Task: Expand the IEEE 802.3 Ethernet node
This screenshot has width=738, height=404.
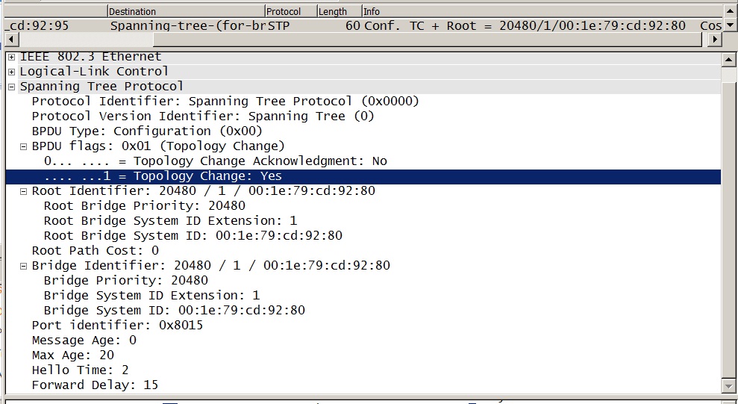Action: 11,58
